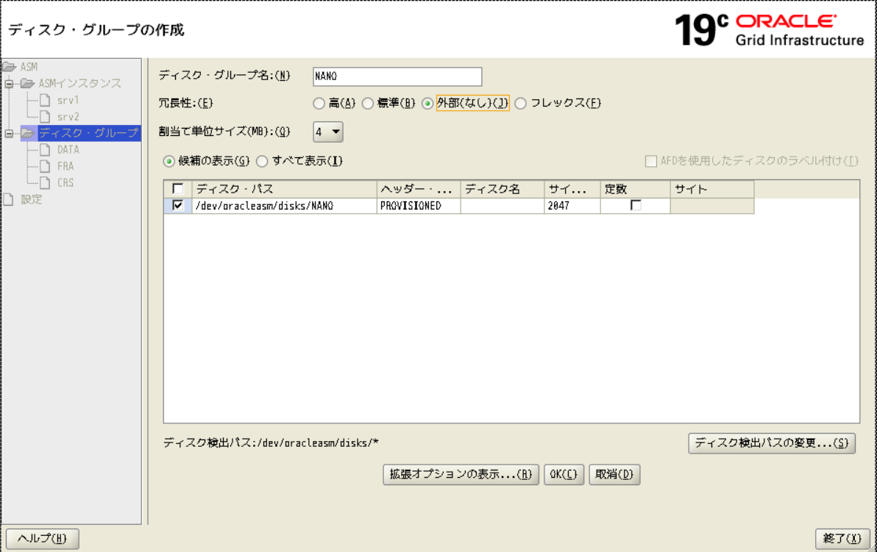
Task: Open 設定 in the tree
Action: pyautogui.click(x=32, y=199)
